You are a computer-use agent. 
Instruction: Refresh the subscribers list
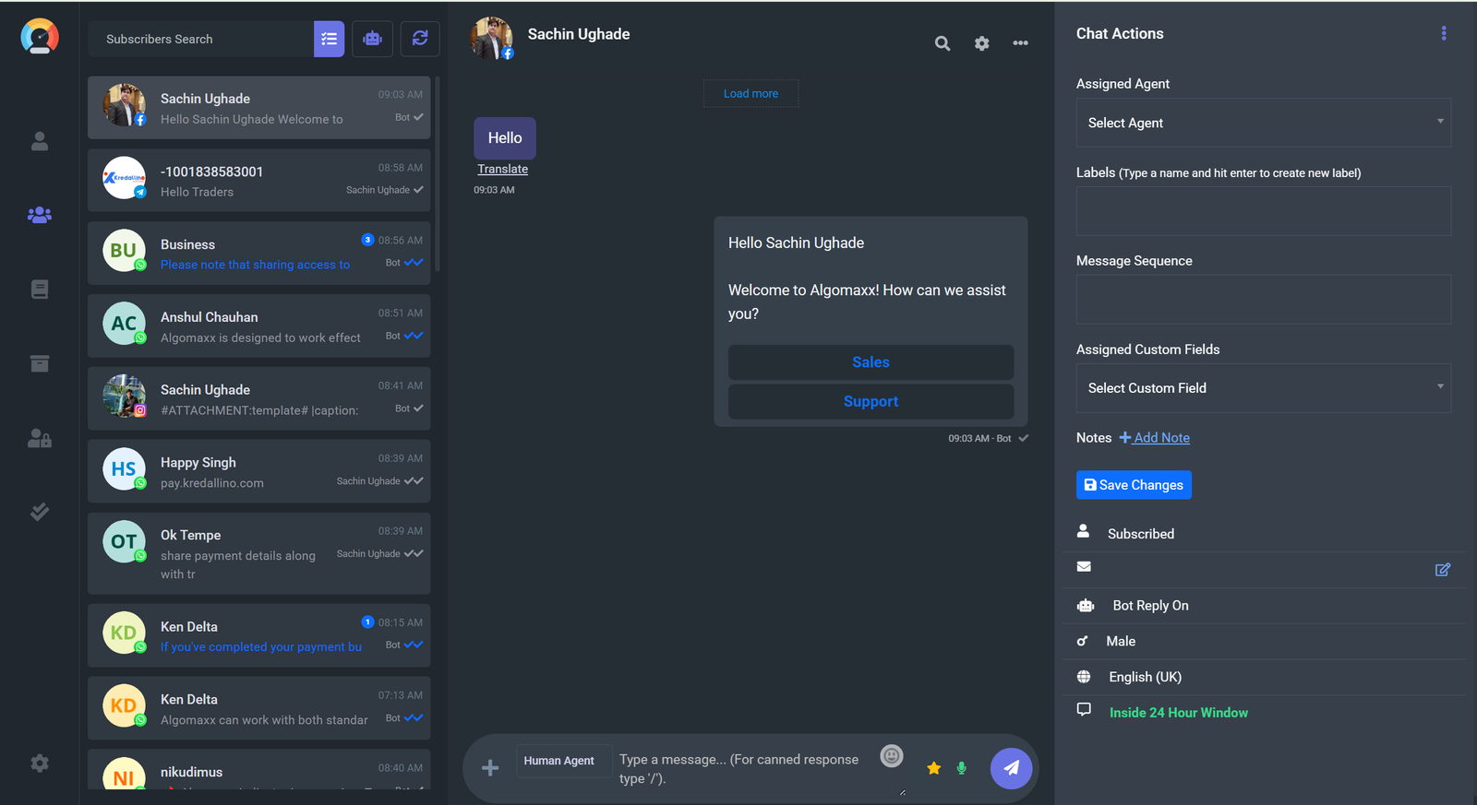[x=420, y=39]
